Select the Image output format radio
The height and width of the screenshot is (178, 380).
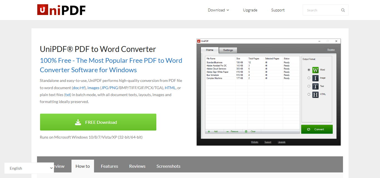click(309, 78)
